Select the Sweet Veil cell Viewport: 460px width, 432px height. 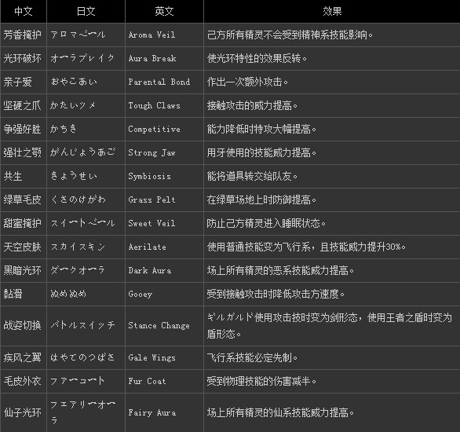click(x=164, y=223)
